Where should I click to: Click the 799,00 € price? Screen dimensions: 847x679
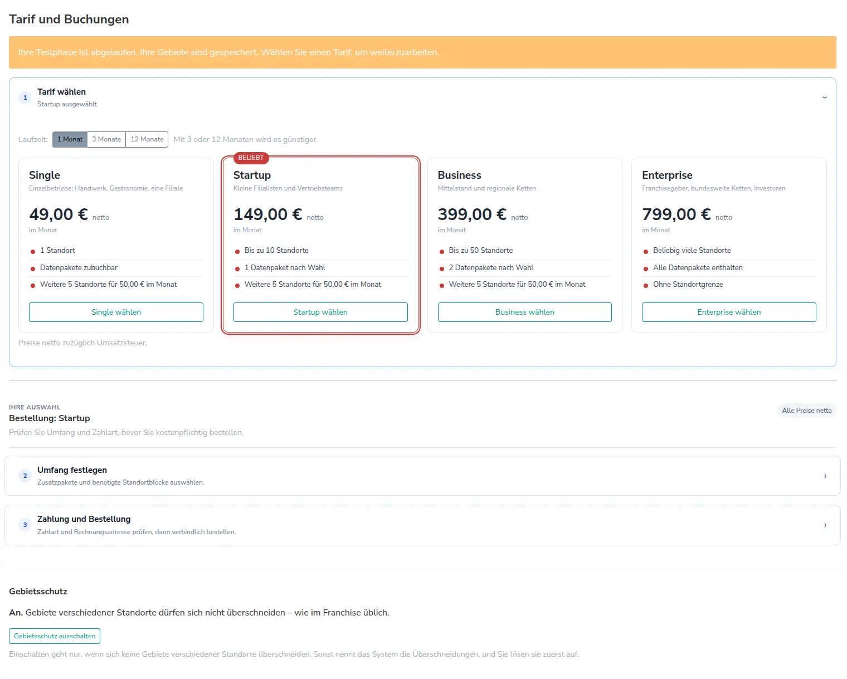click(676, 214)
